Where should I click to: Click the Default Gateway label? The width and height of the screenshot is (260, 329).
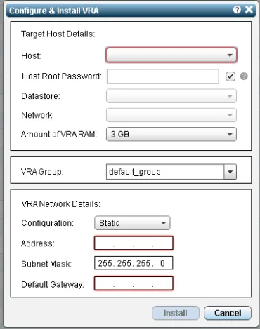click(x=53, y=284)
